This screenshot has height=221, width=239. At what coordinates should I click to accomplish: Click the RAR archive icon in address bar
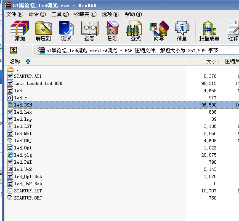pos(42,50)
